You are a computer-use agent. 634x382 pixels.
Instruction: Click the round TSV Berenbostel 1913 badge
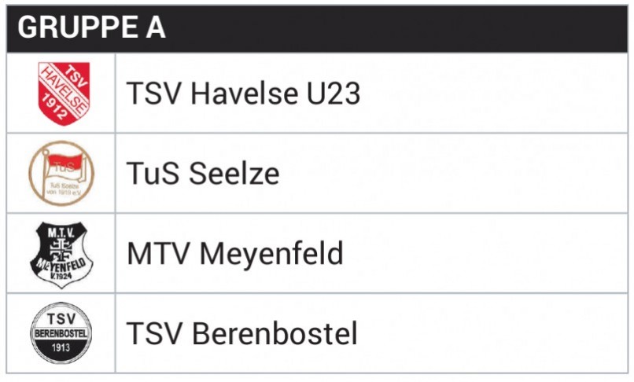(x=61, y=333)
